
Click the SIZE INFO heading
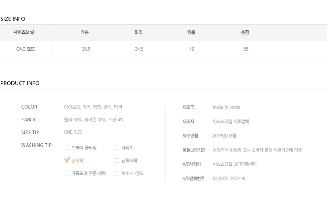pos(13,19)
